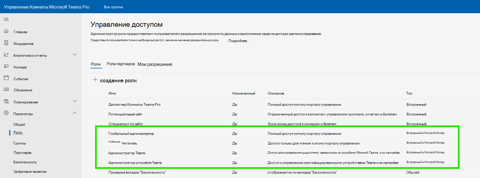Open the Администратор Teams role

[127, 153]
